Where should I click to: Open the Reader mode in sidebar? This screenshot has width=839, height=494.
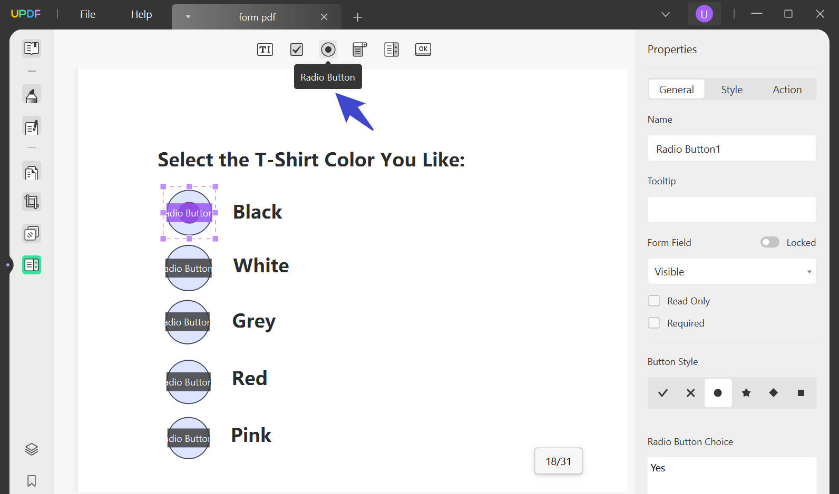pos(32,48)
